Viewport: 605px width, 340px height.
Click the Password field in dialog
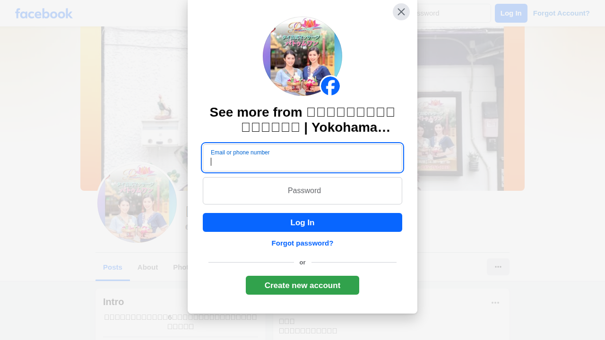(x=302, y=191)
